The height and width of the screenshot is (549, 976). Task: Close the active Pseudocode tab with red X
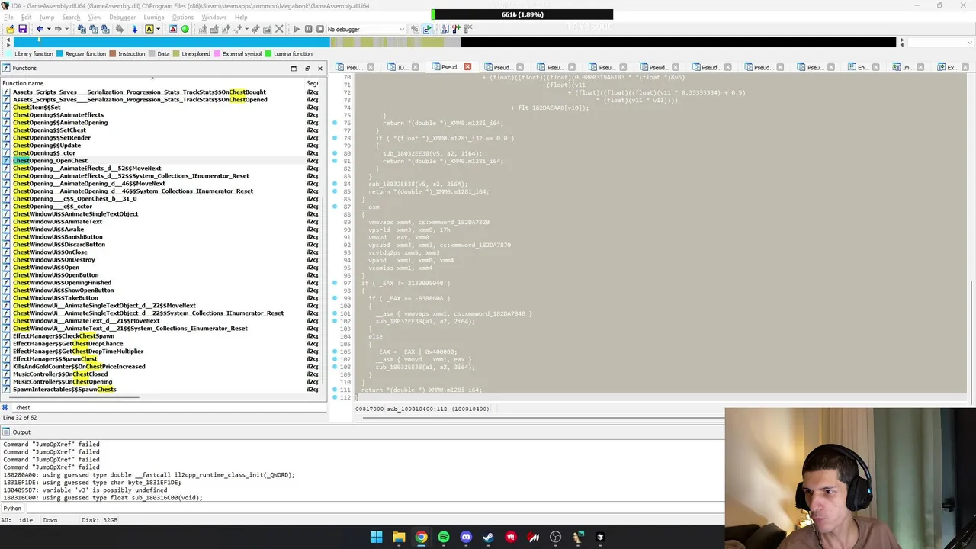tap(467, 67)
